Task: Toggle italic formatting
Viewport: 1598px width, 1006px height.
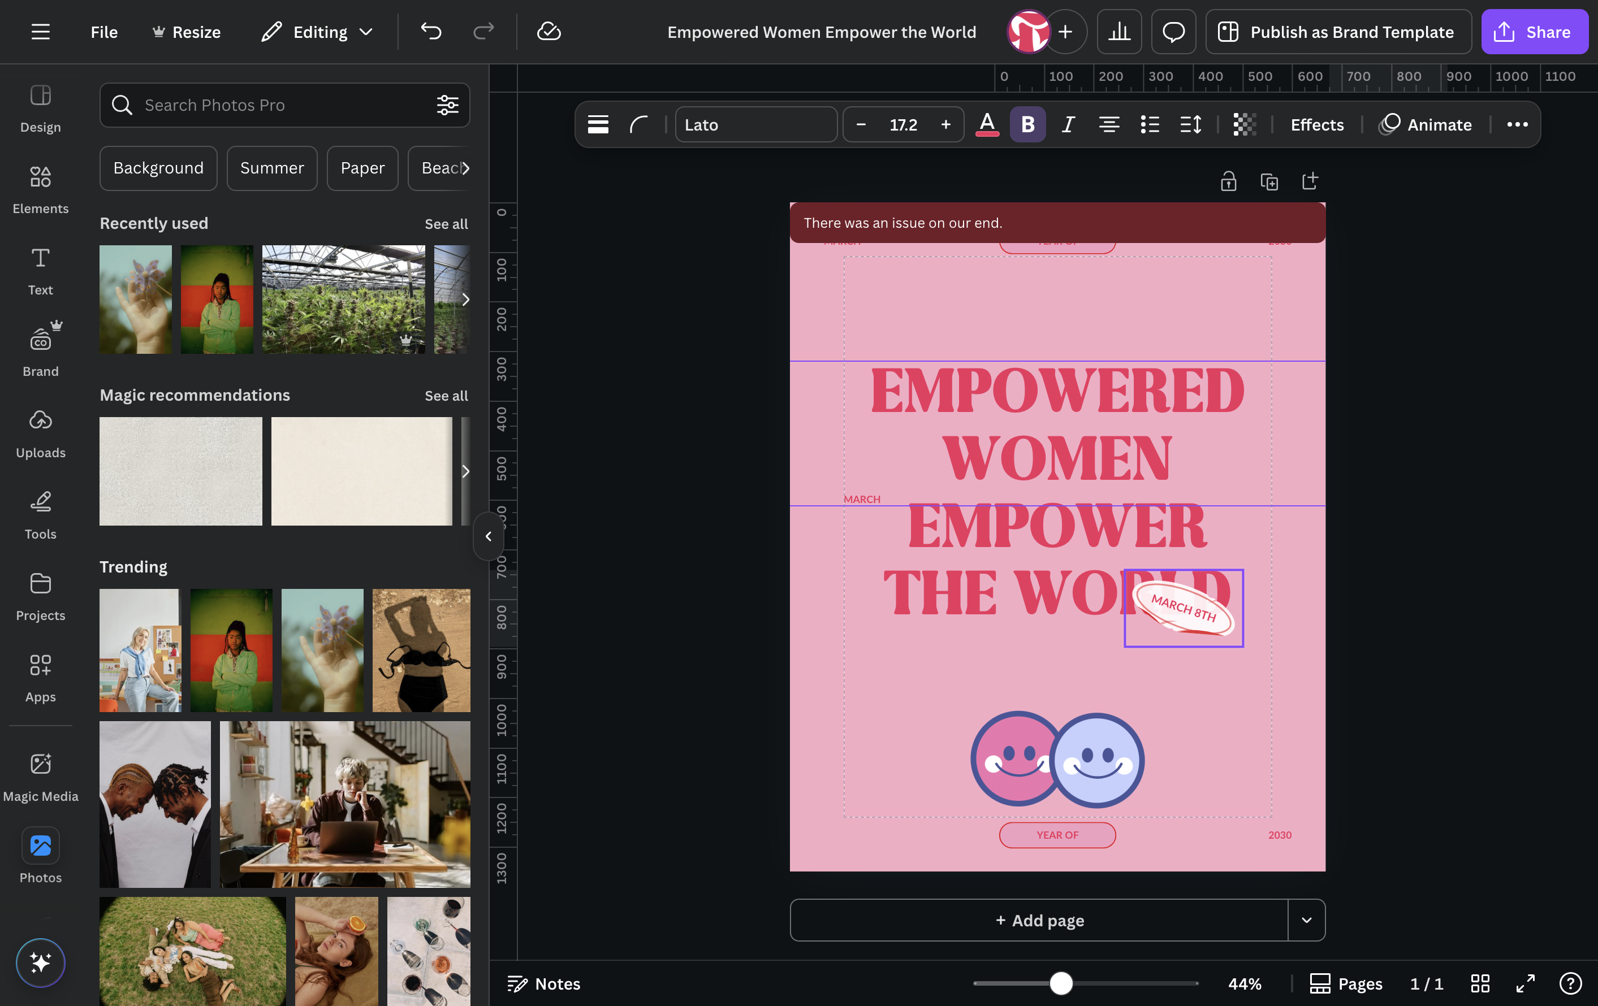Action: click(x=1068, y=124)
